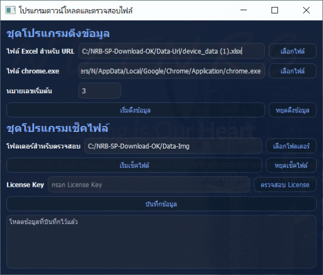
Task: Start data extraction with เริ่มดึงข้อมูล
Action: pos(135,110)
